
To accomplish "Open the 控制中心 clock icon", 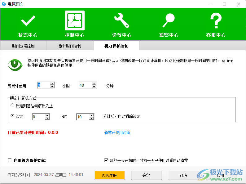I will click(x=75, y=20).
